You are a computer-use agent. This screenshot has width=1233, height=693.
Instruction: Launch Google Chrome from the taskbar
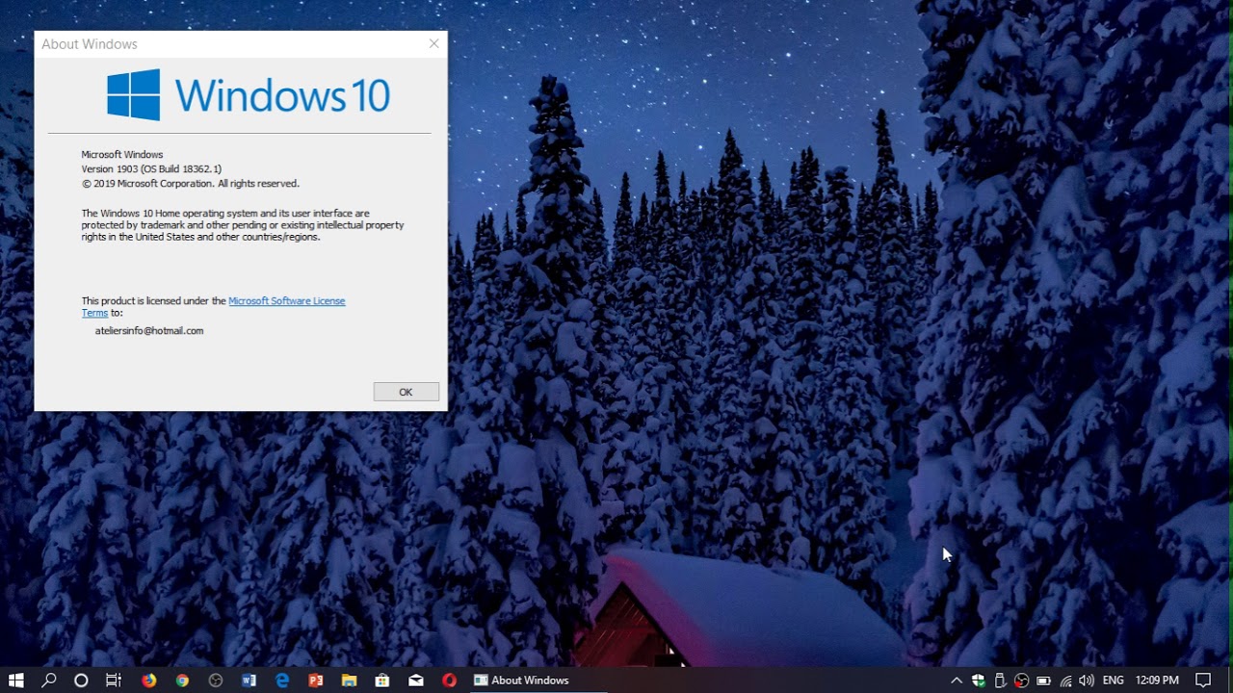click(182, 680)
